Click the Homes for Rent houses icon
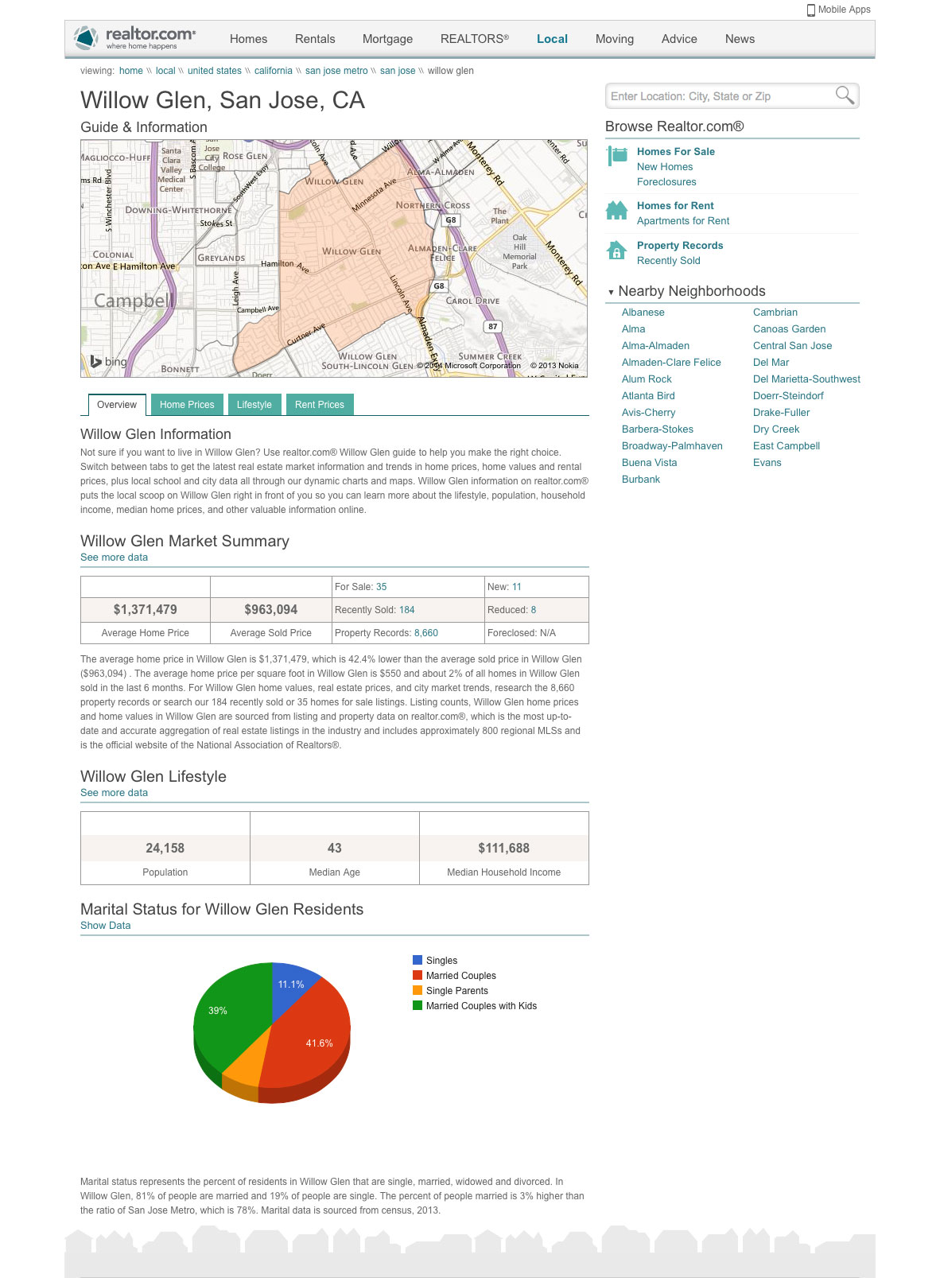 click(x=617, y=211)
